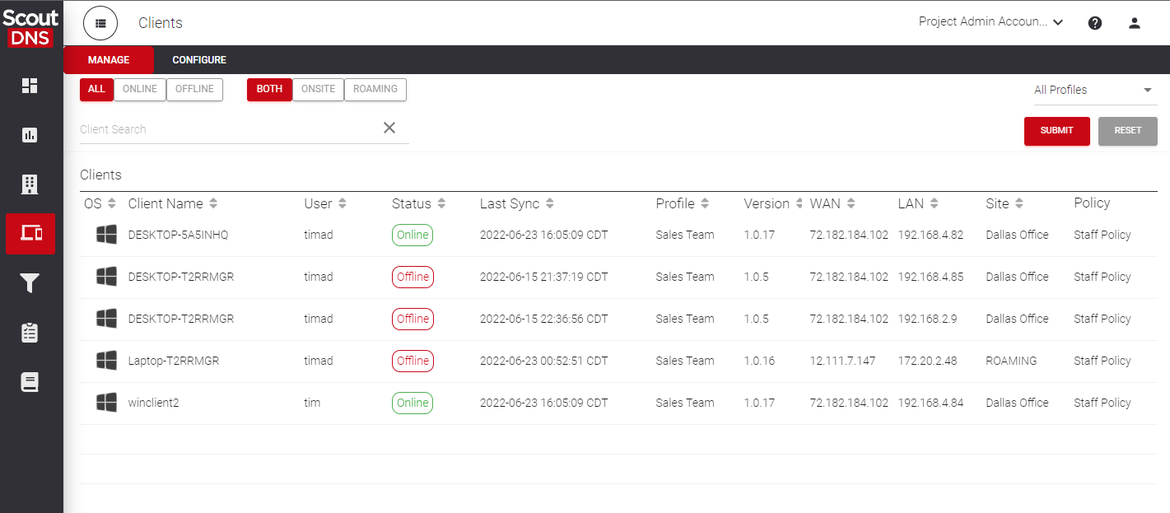The image size is (1170, 513).
Task: Open the Dashboard sidebar icon
Action: [x=30, y=86]
